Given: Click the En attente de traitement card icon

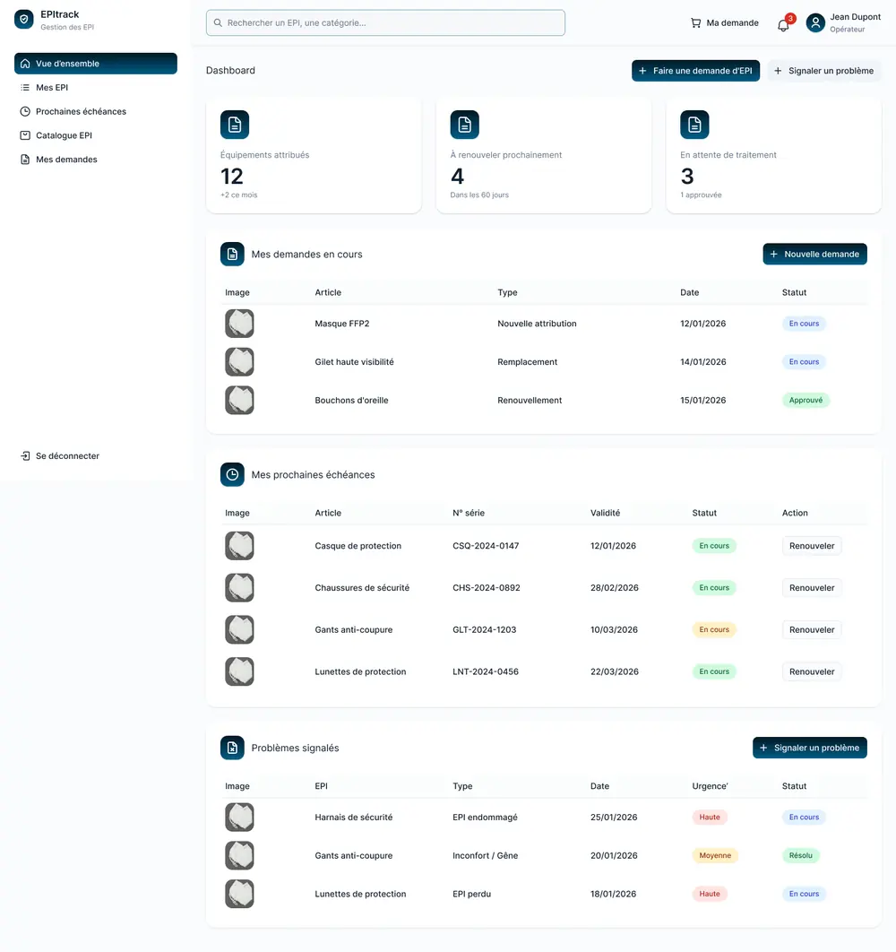Looking at the screenshot, I should [694, 125].
